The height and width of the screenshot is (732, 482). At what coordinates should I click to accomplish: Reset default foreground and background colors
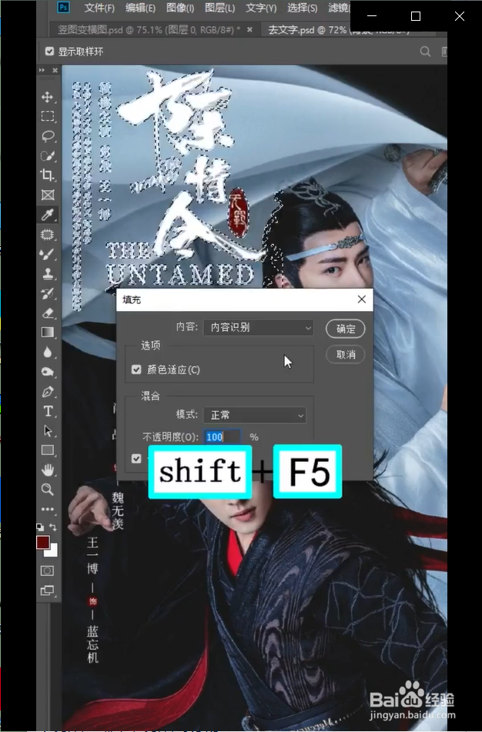coord(40,527)
